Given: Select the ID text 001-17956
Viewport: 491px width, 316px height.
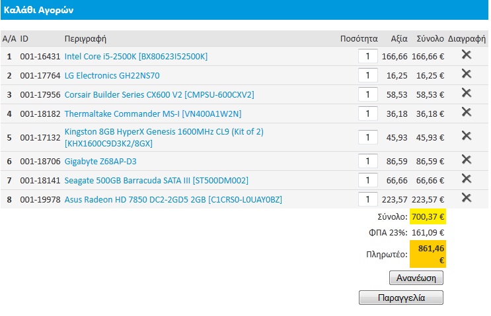Looking at the screenshot, I should (x=40, y=95).
